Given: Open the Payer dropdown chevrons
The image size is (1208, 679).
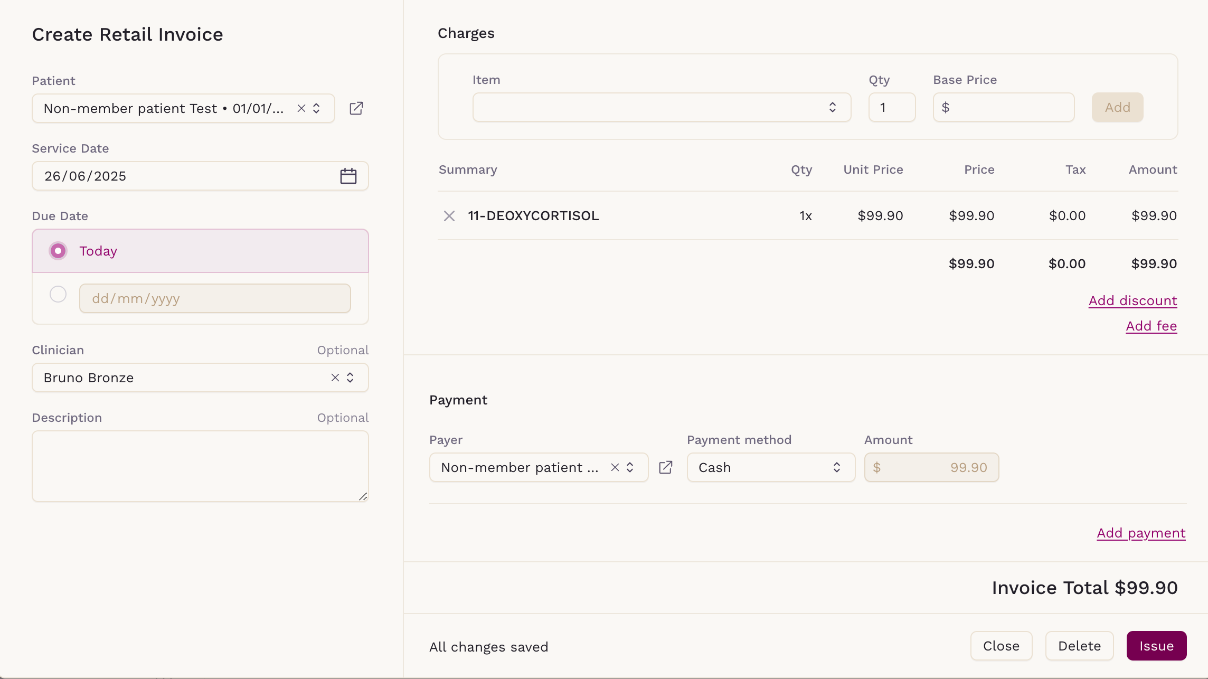Looking at the screenshot, I should pos(630,467).
